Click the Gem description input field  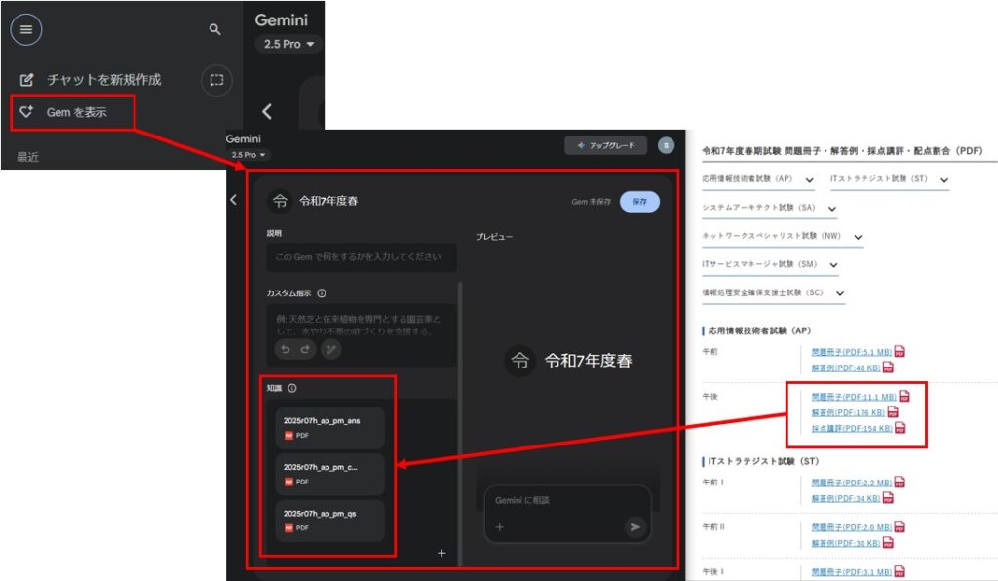(x=361, y=257)
